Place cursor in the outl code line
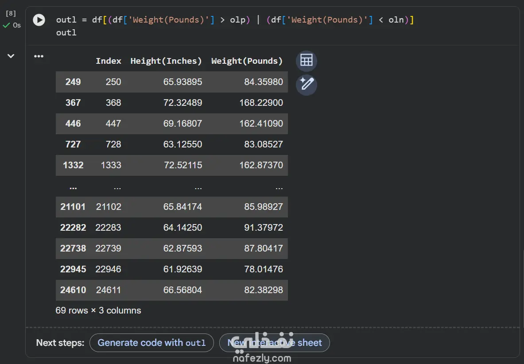The width and height of the screenshot is (524, 364). point(66,33)
